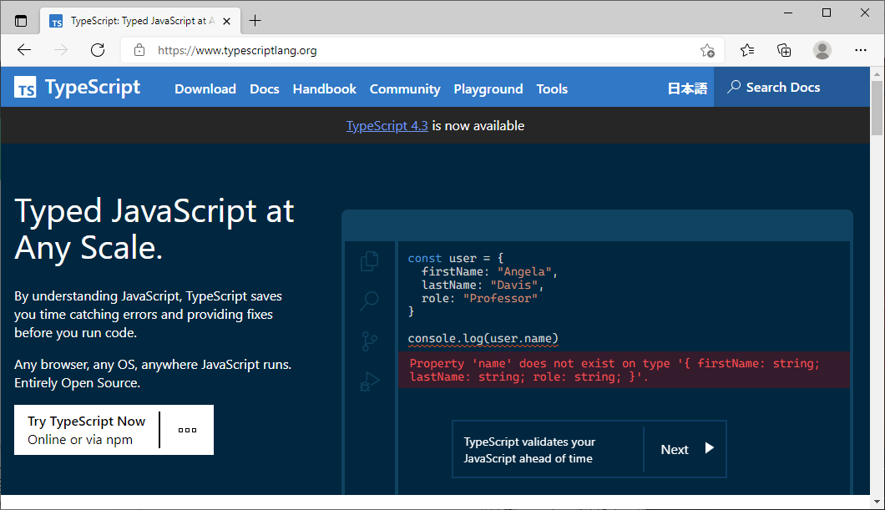Open the TypeScript 4.3 announcement link
This screenshot has width=885, height=510.
coord(387,126)
